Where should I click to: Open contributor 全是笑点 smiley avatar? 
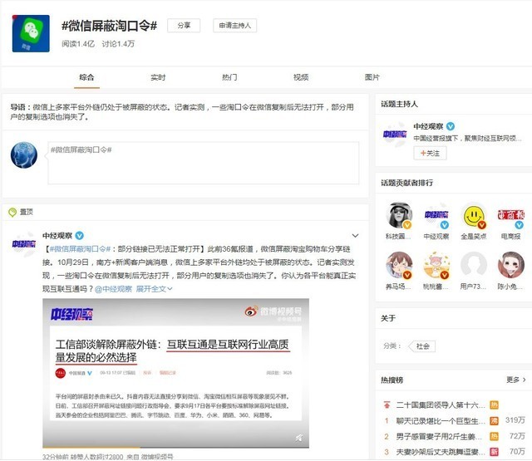(x=474, y=216)
